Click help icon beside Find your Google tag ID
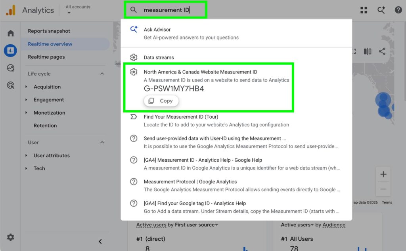This screenshot has width=406, height=251. pyautogui.click(x=134, y=203)
